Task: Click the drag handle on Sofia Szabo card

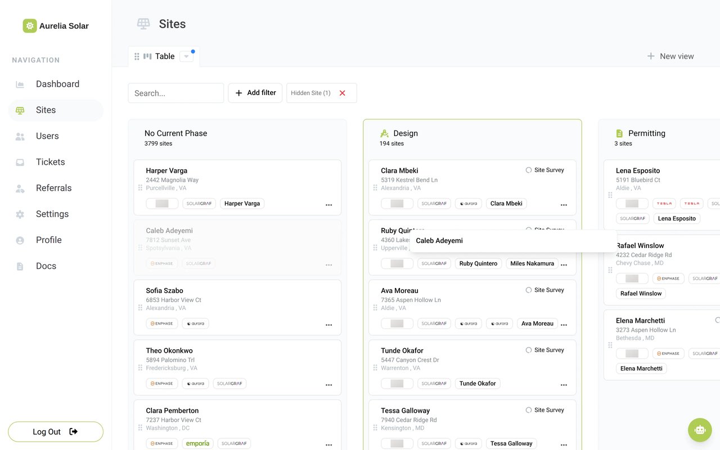Action: 140,308
